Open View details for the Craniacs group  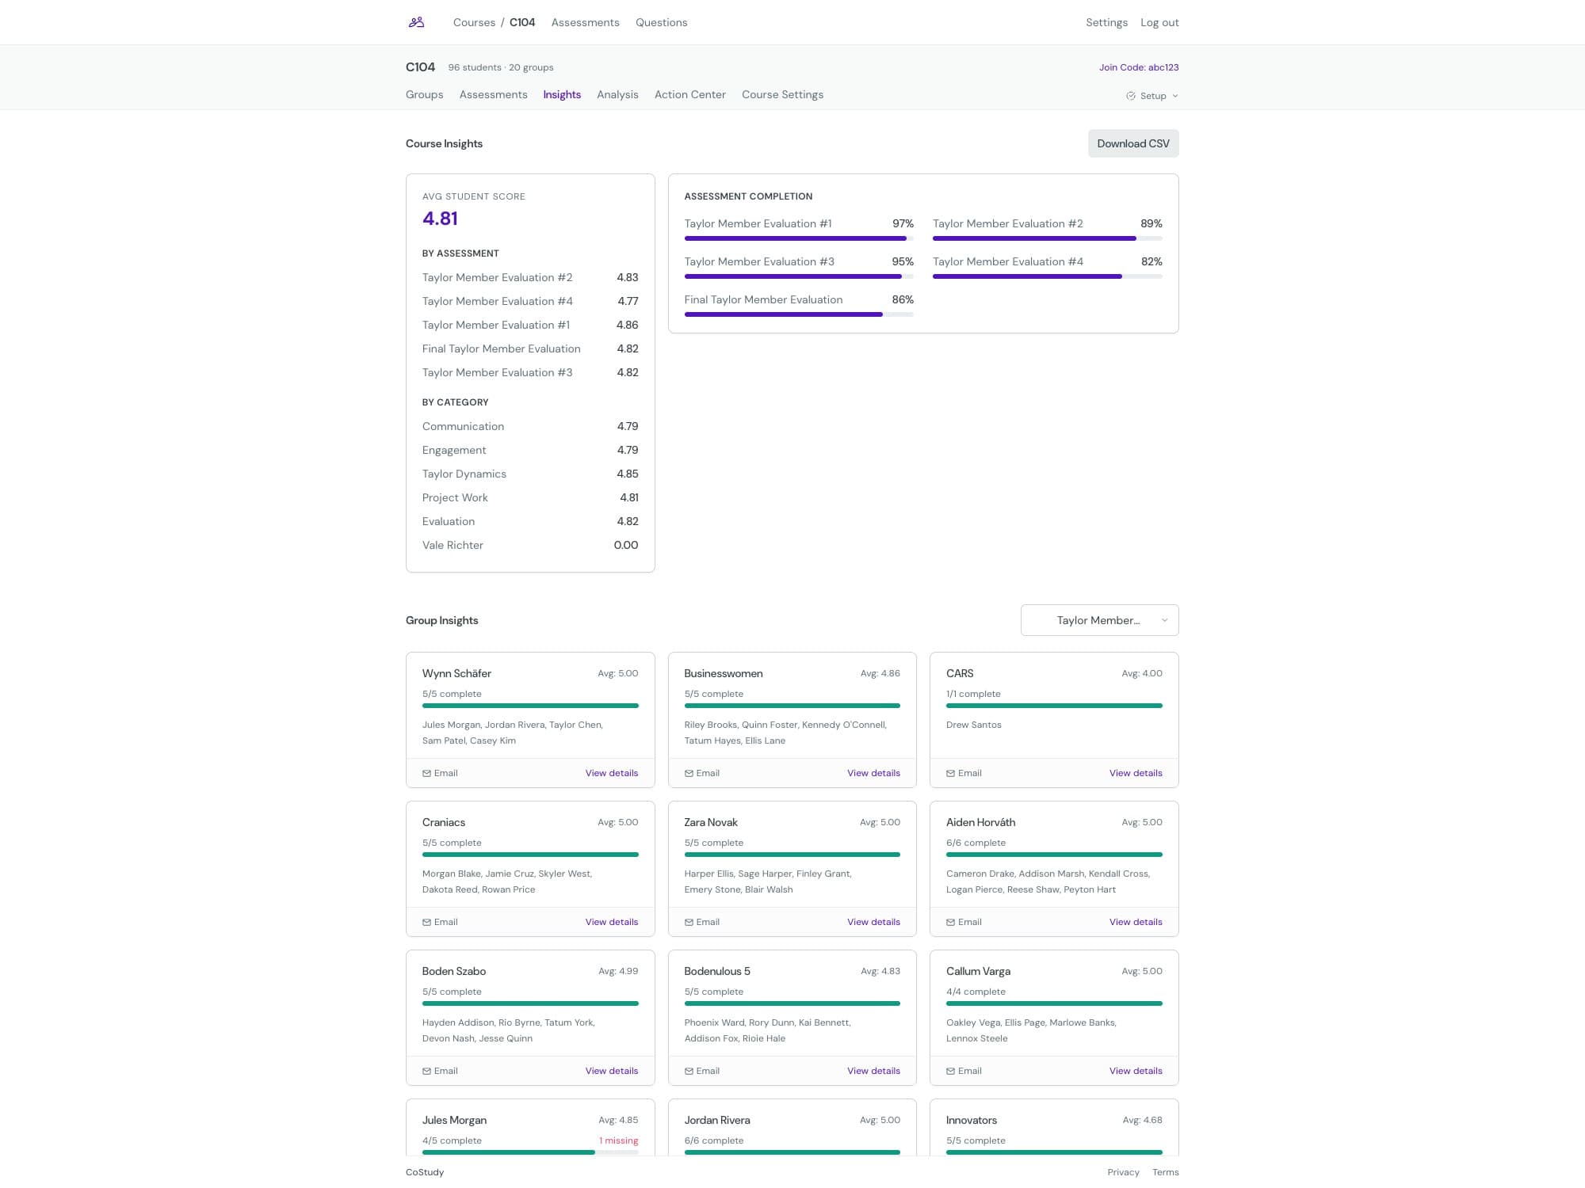[x=611, y=922]
